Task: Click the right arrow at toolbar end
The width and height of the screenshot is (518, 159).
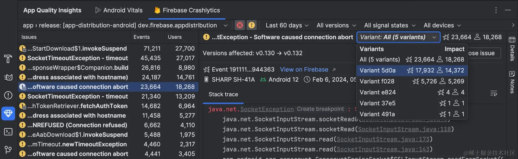Action: click(513, 25)
